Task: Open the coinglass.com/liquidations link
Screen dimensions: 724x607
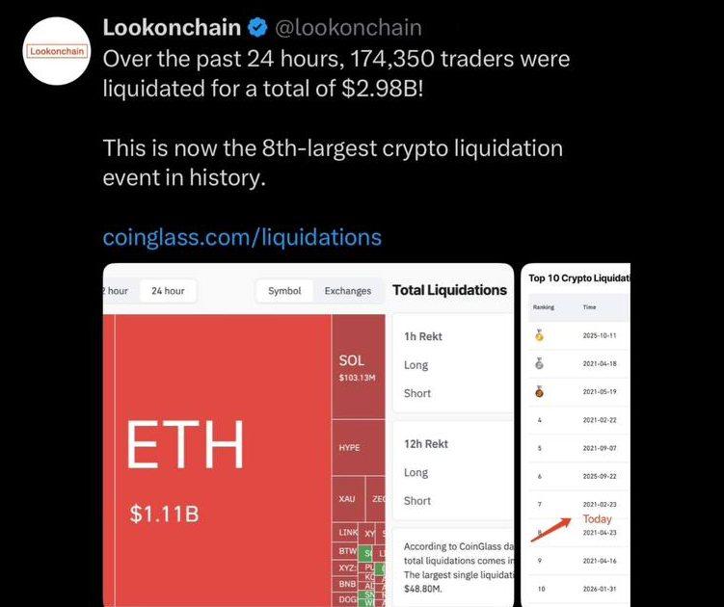Action: click(x=242, y=237)
